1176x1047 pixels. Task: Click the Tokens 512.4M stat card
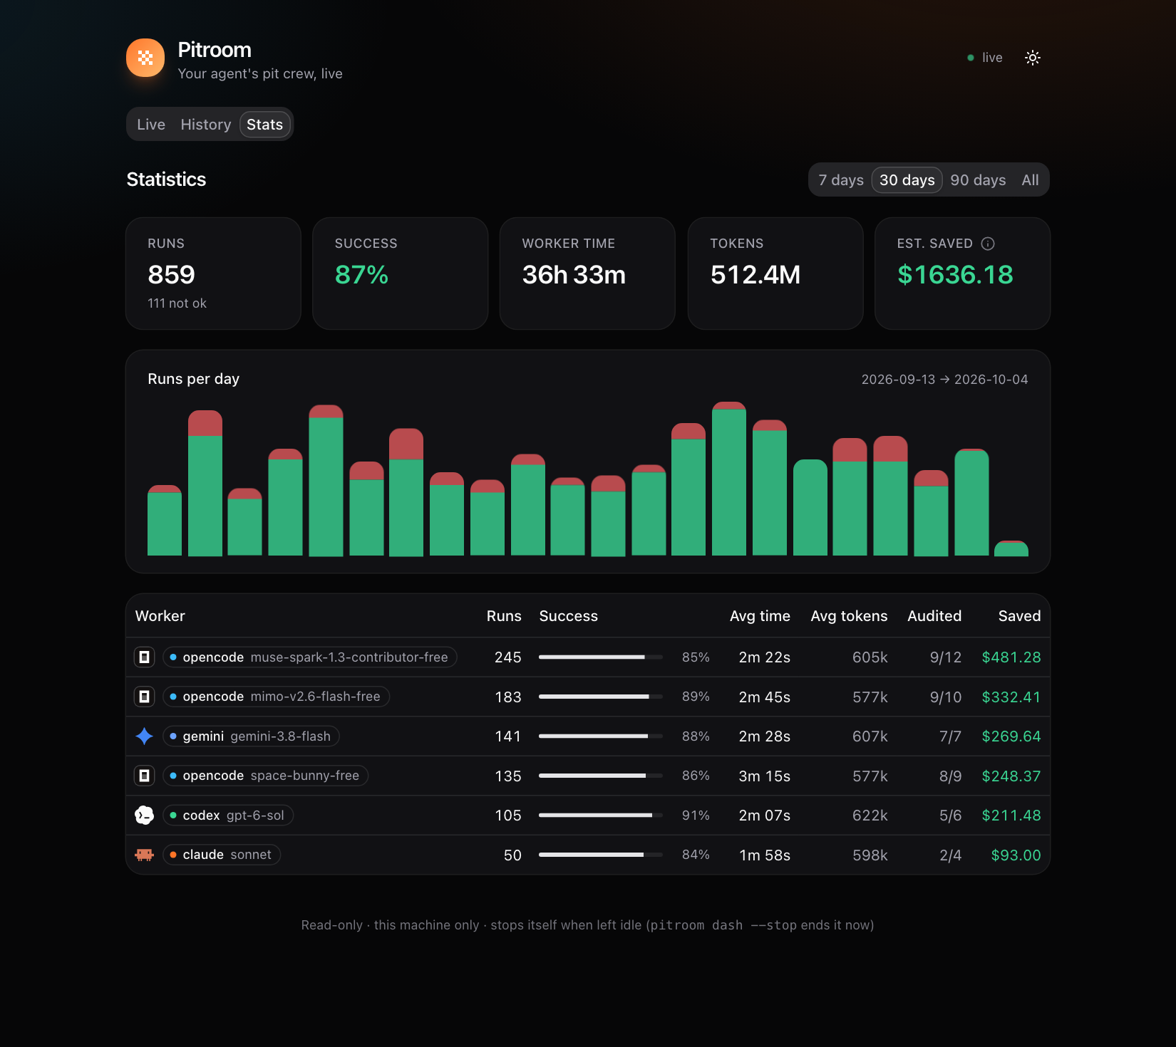(775, 274)
